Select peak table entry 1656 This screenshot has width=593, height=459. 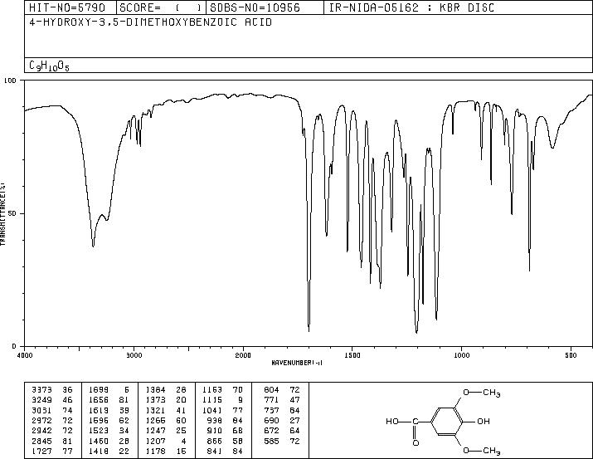point(109,400)
